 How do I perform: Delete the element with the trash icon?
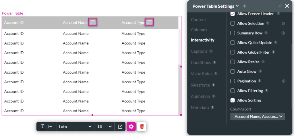142,127
